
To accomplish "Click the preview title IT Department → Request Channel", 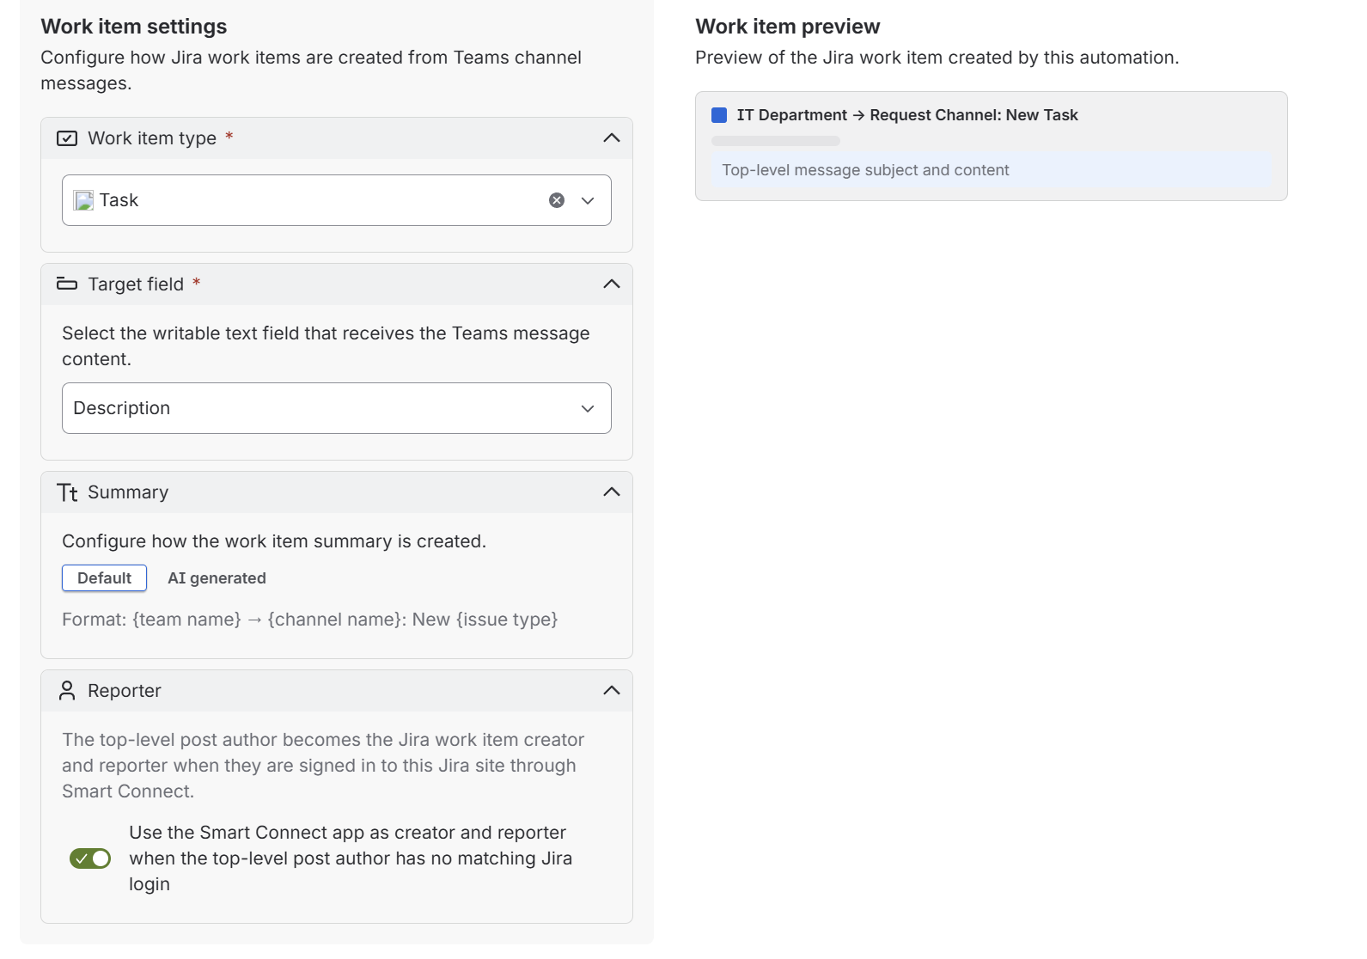I will pos(907,115).
